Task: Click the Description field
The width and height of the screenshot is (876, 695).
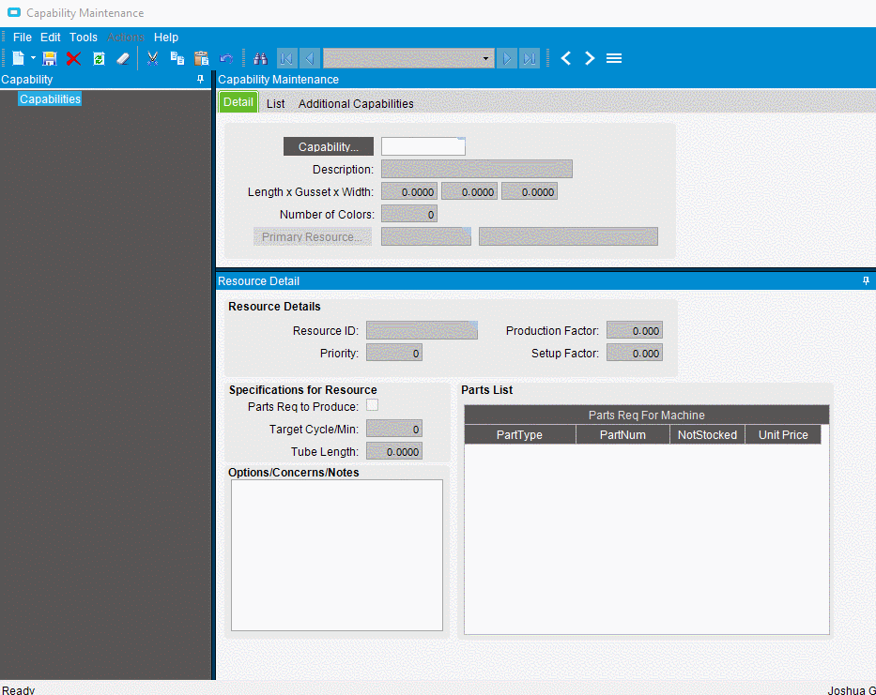Action: tap(477, 169)
